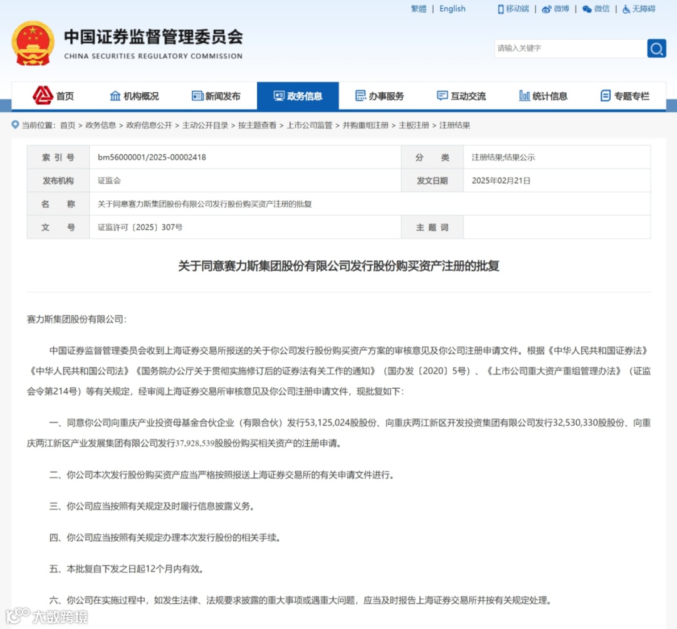677x629 pixels.
Task: Click paragraph 五 about 12个月内有效
Action: click(x=127, y=569)
